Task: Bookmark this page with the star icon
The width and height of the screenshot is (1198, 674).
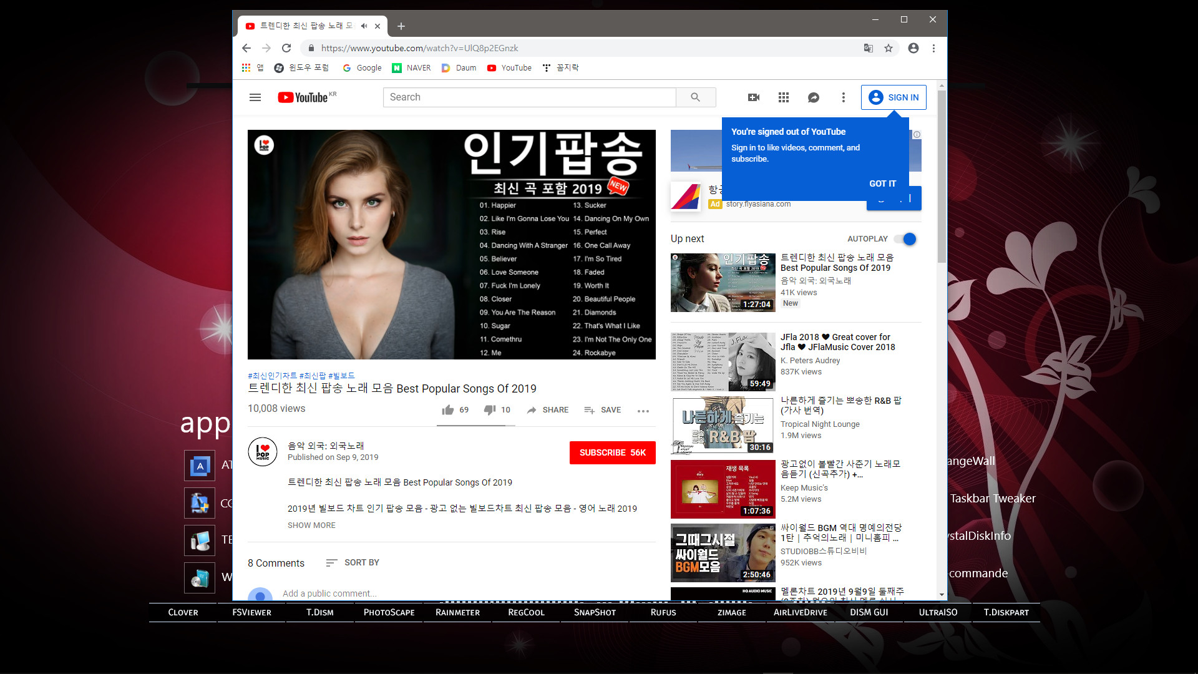Action: 889,48
